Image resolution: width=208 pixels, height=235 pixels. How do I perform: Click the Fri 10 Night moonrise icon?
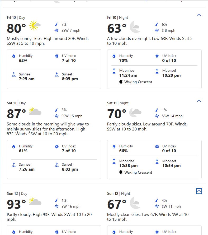114,71
